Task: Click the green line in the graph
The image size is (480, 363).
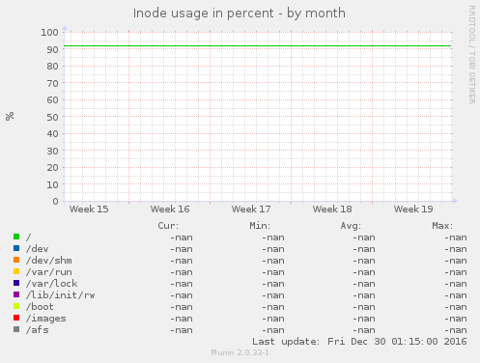Action: click(x=258, y=46)
